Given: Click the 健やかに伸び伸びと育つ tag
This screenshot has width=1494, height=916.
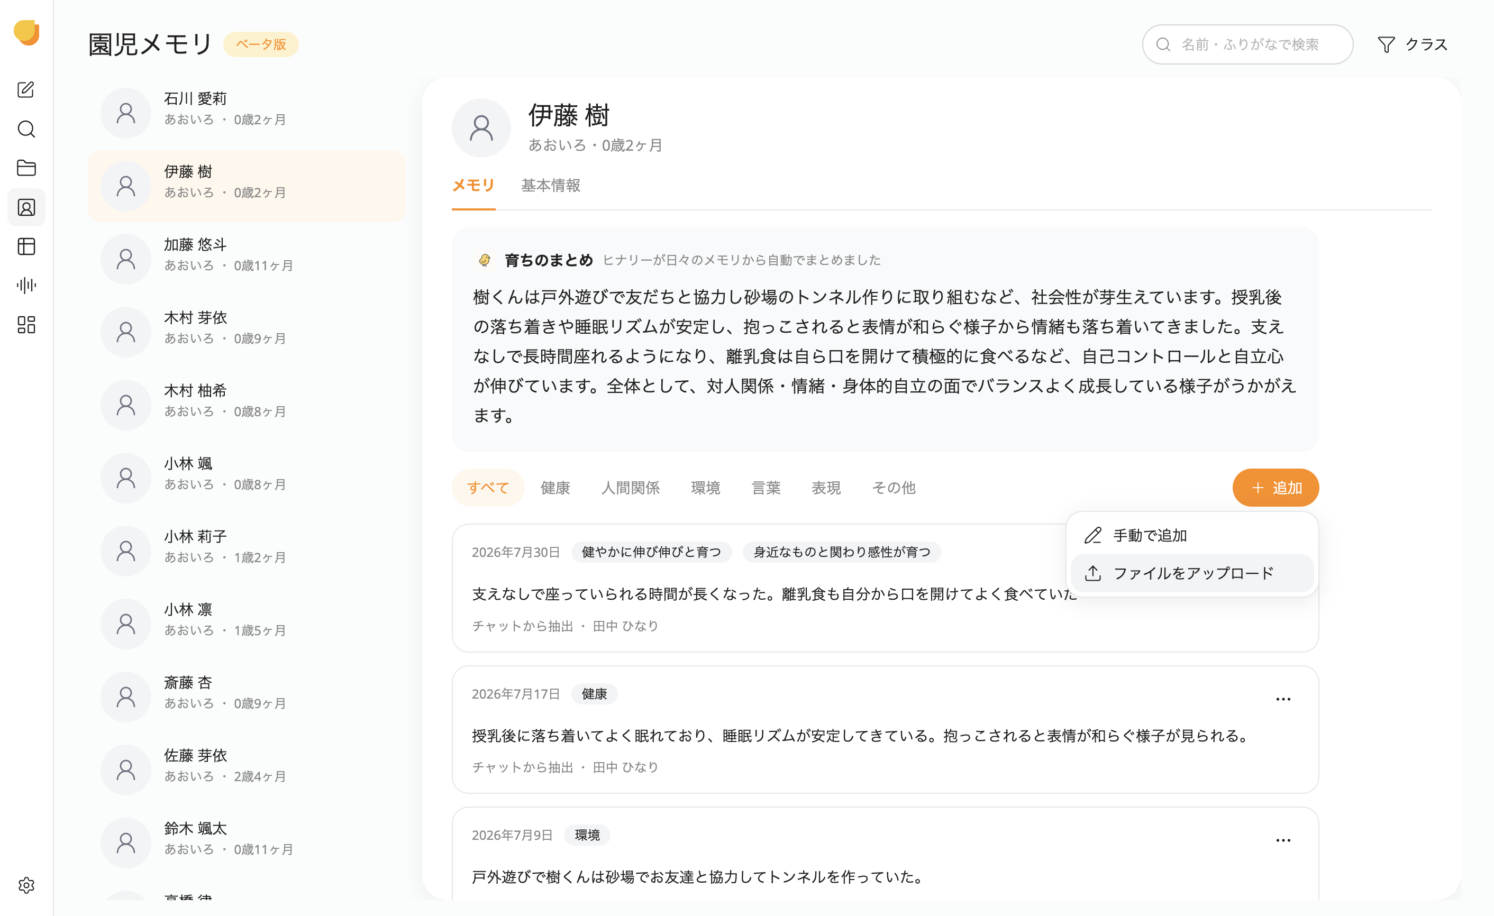Looking at the screenshot, I should (651, 552).
